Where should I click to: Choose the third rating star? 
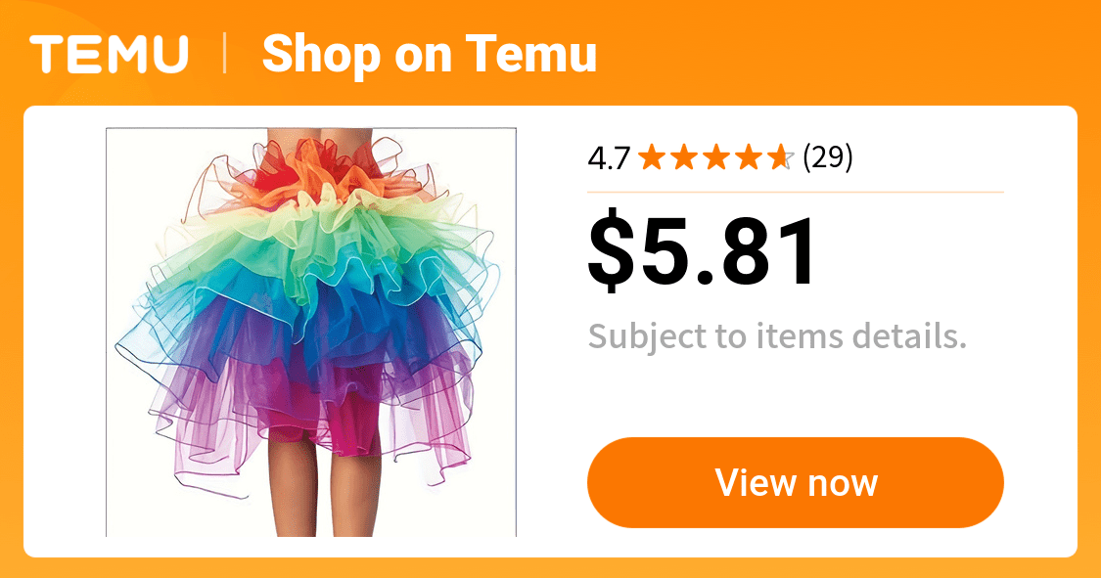[x=716, y=157]
